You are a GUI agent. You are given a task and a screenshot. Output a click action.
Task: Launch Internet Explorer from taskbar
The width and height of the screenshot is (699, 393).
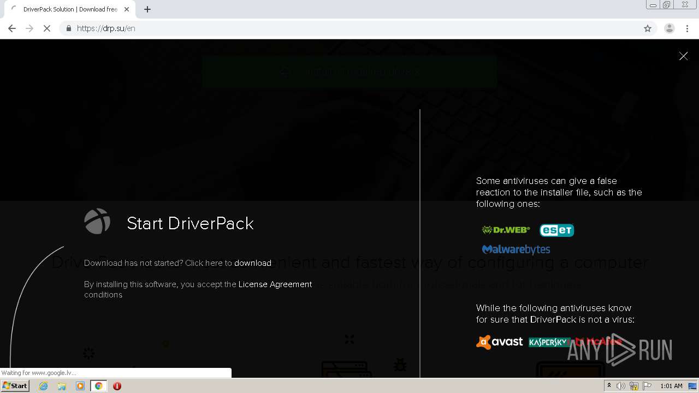point(44,386)
